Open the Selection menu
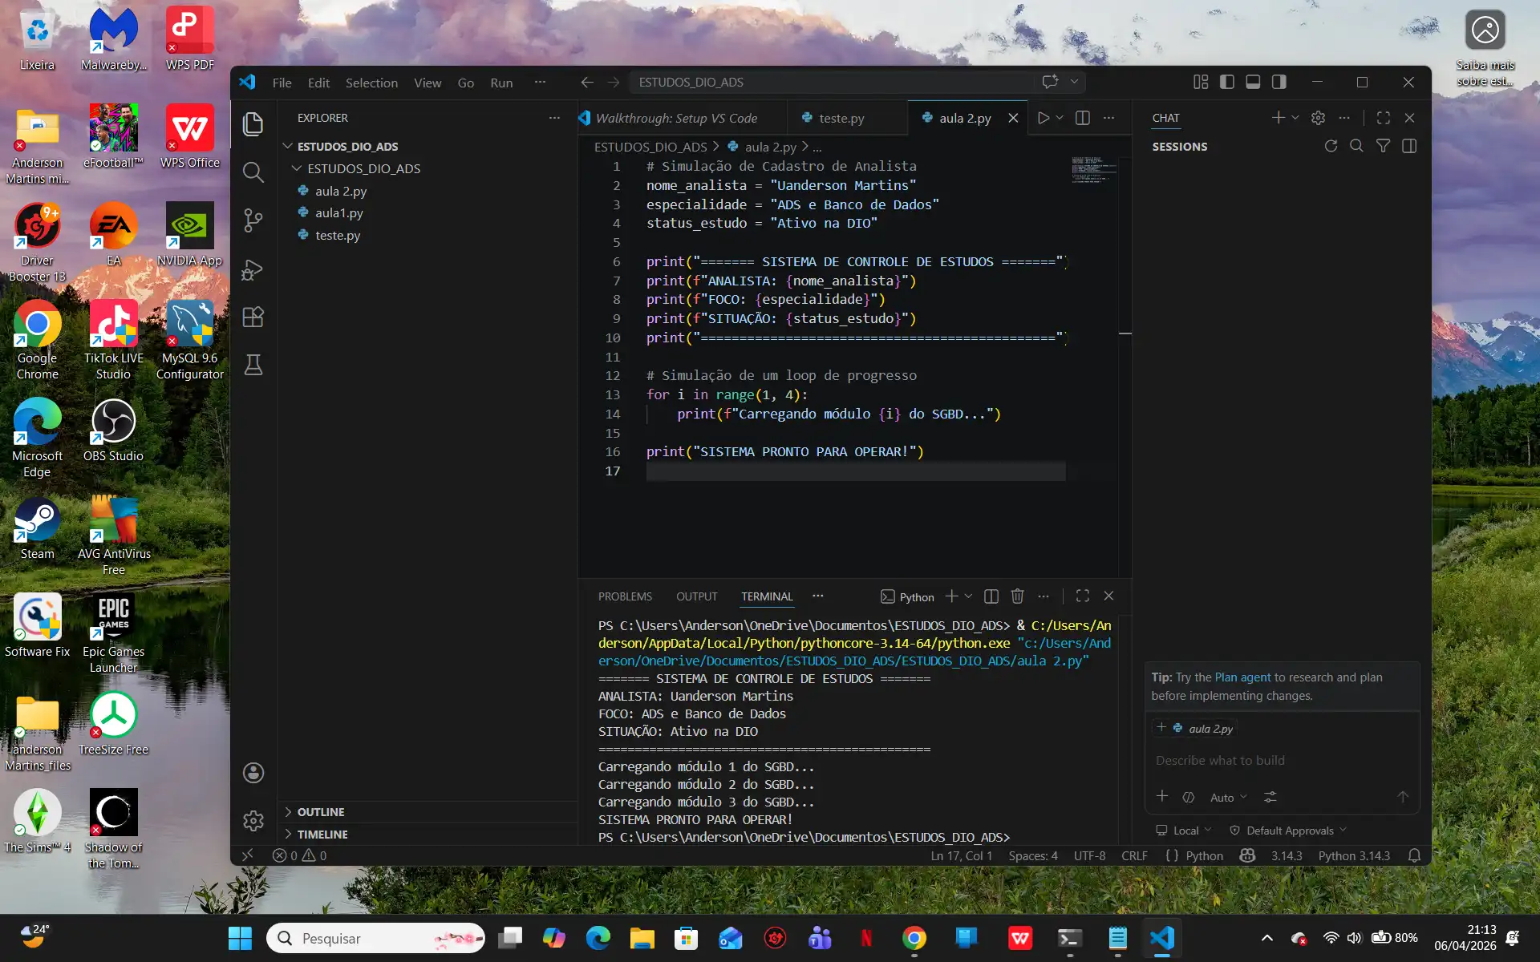Image resolution: width=1540 pixels, height=962 pixels. pos(371,83)
